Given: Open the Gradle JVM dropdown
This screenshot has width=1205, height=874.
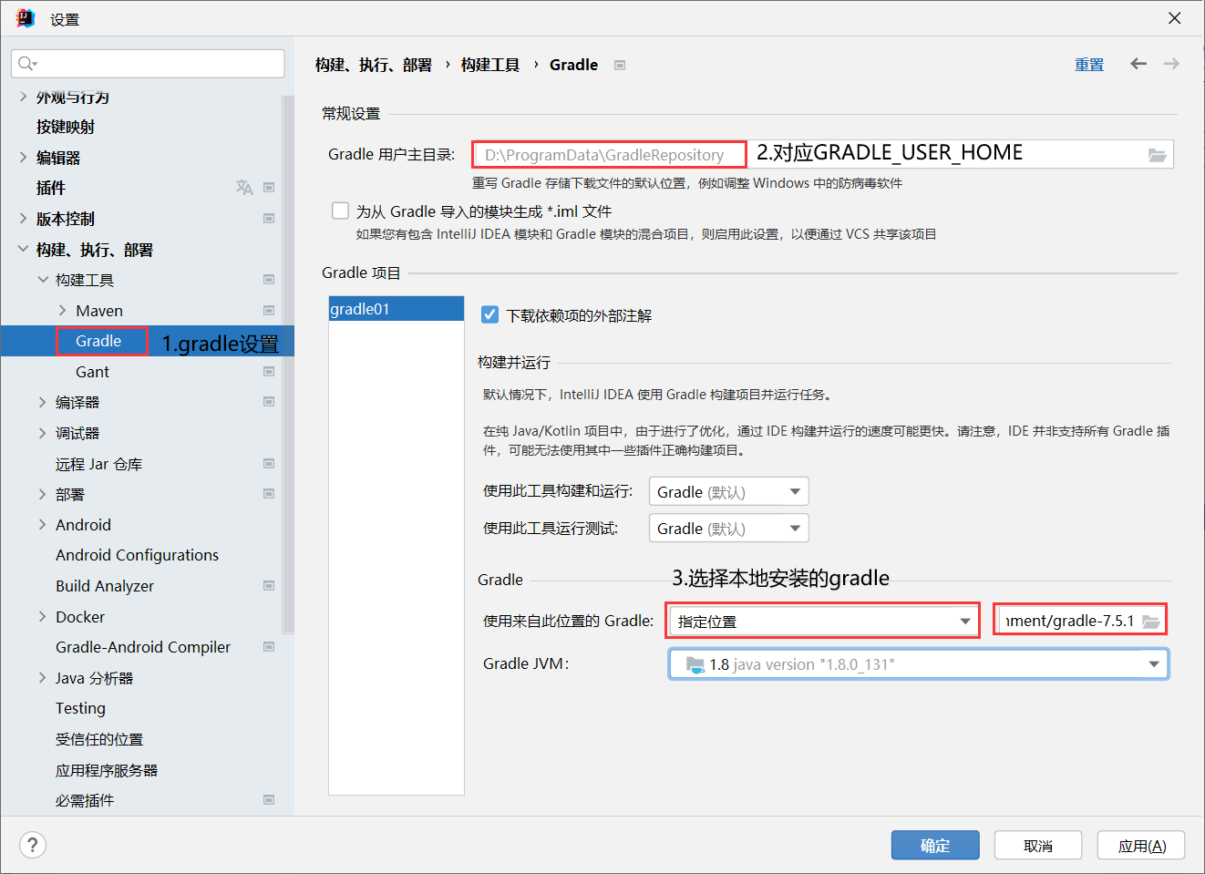Looking at the screenshot, I should coord(919,663).
